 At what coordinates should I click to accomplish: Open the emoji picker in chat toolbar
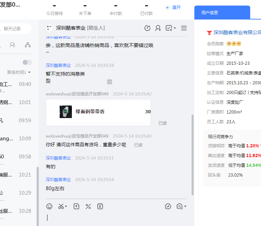pos(50,206)
